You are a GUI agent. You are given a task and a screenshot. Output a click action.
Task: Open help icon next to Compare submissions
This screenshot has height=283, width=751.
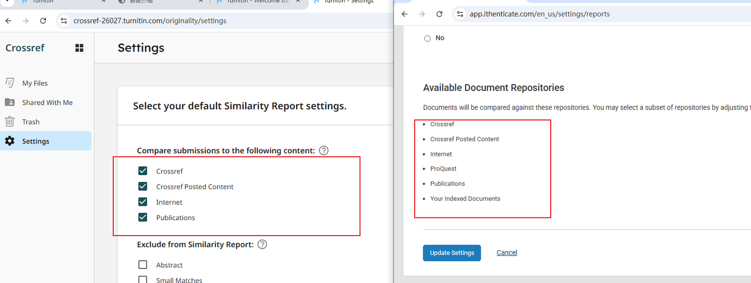tap(323, 151)
